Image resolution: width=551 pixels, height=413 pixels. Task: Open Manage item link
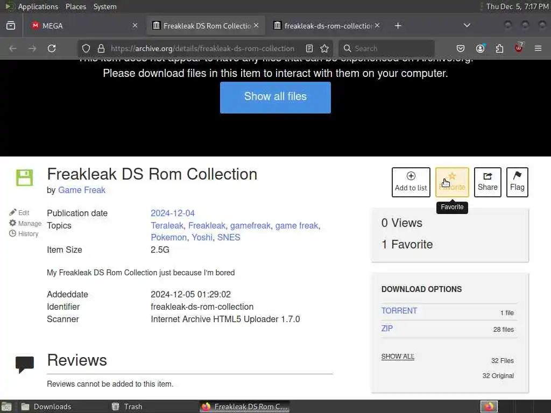point(25,223)
